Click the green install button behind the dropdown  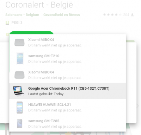point(31,33)
